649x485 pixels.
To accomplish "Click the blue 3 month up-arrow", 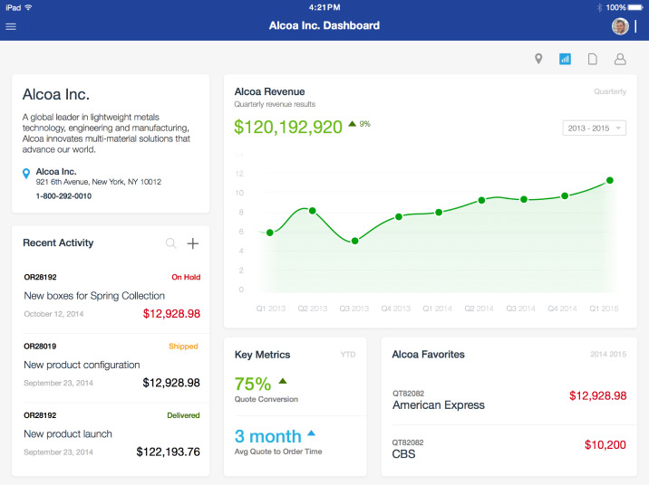I will pos(311,433).
